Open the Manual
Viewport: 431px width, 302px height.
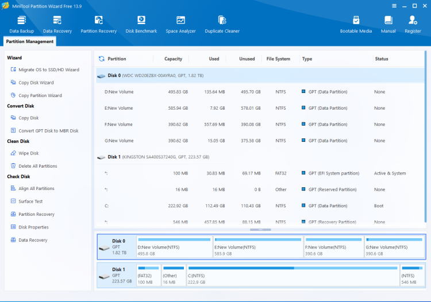pos(388,25)
